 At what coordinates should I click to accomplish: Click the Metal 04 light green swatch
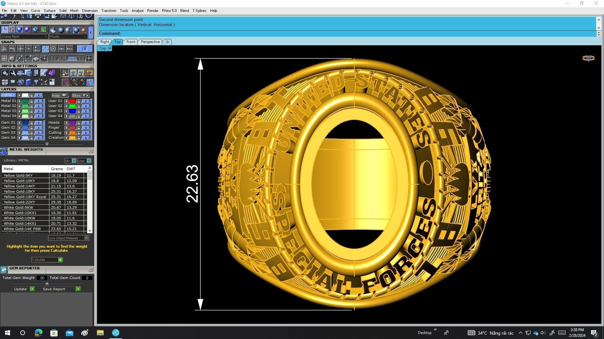25,116
